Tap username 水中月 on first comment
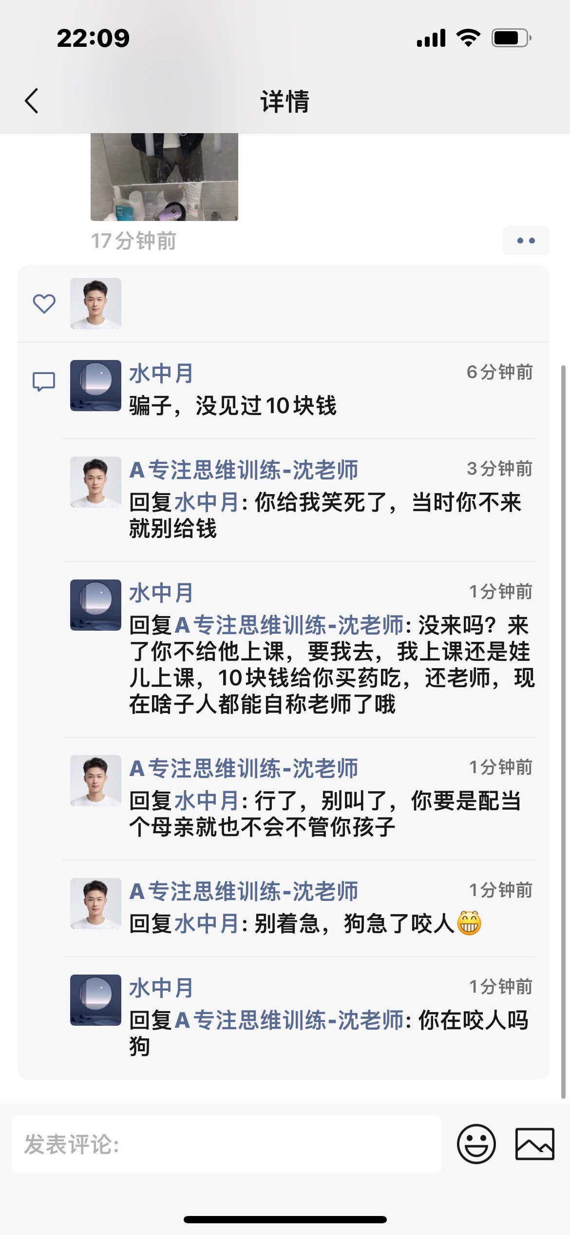This screenshot has width=570, height=1235. (161, 374)
